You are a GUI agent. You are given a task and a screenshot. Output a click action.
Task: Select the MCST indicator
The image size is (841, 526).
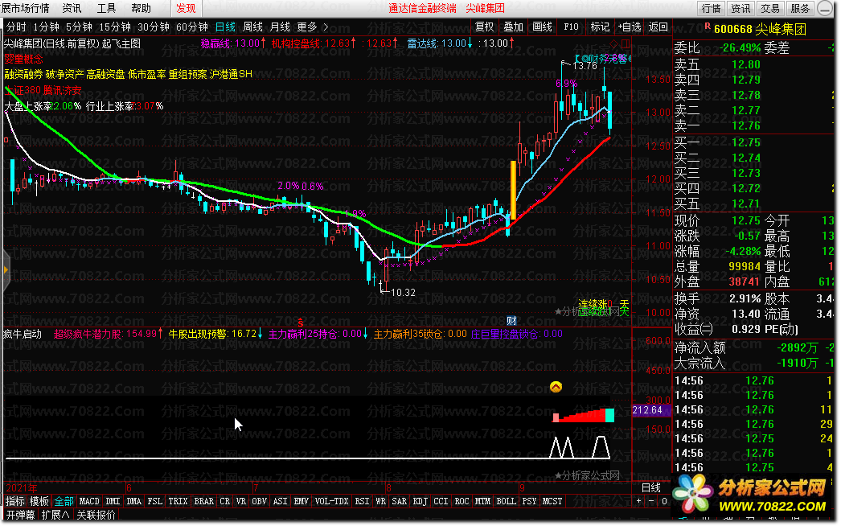click(x=552, y=501)
